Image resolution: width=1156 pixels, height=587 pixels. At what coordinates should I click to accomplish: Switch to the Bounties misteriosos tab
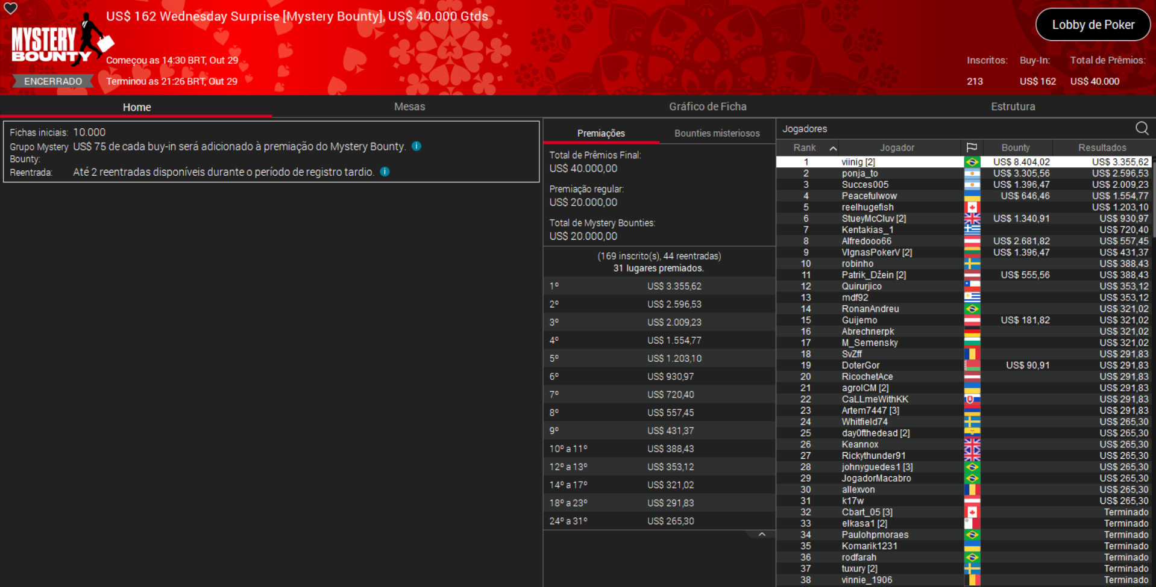717,133
